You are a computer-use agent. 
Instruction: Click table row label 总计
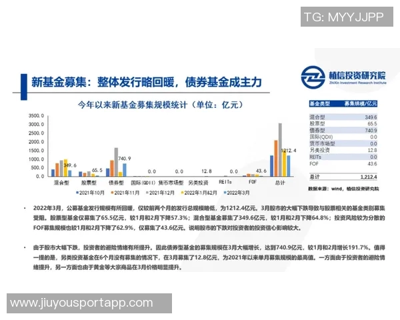tap(315, 177)
